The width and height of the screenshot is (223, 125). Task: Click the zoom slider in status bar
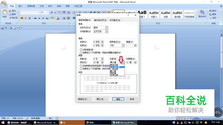(x=211, y=118)
